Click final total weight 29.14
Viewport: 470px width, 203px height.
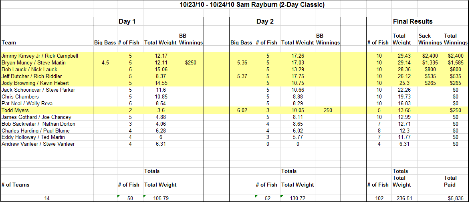tap(405, 63)
